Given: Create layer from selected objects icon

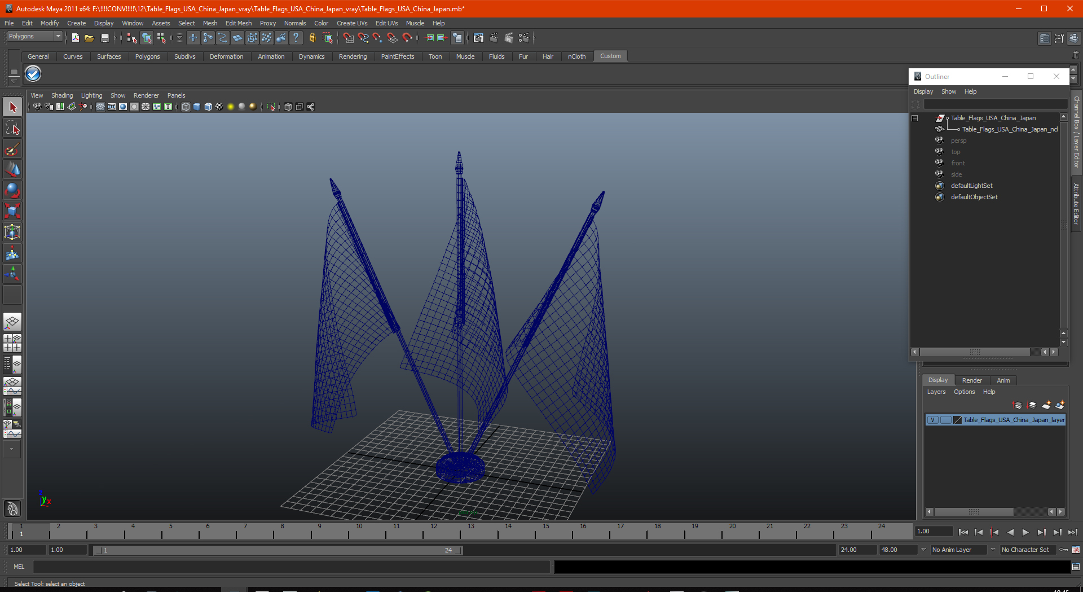Looking at the screenshot, I should pyautogui.click(x=1060, y=405).
